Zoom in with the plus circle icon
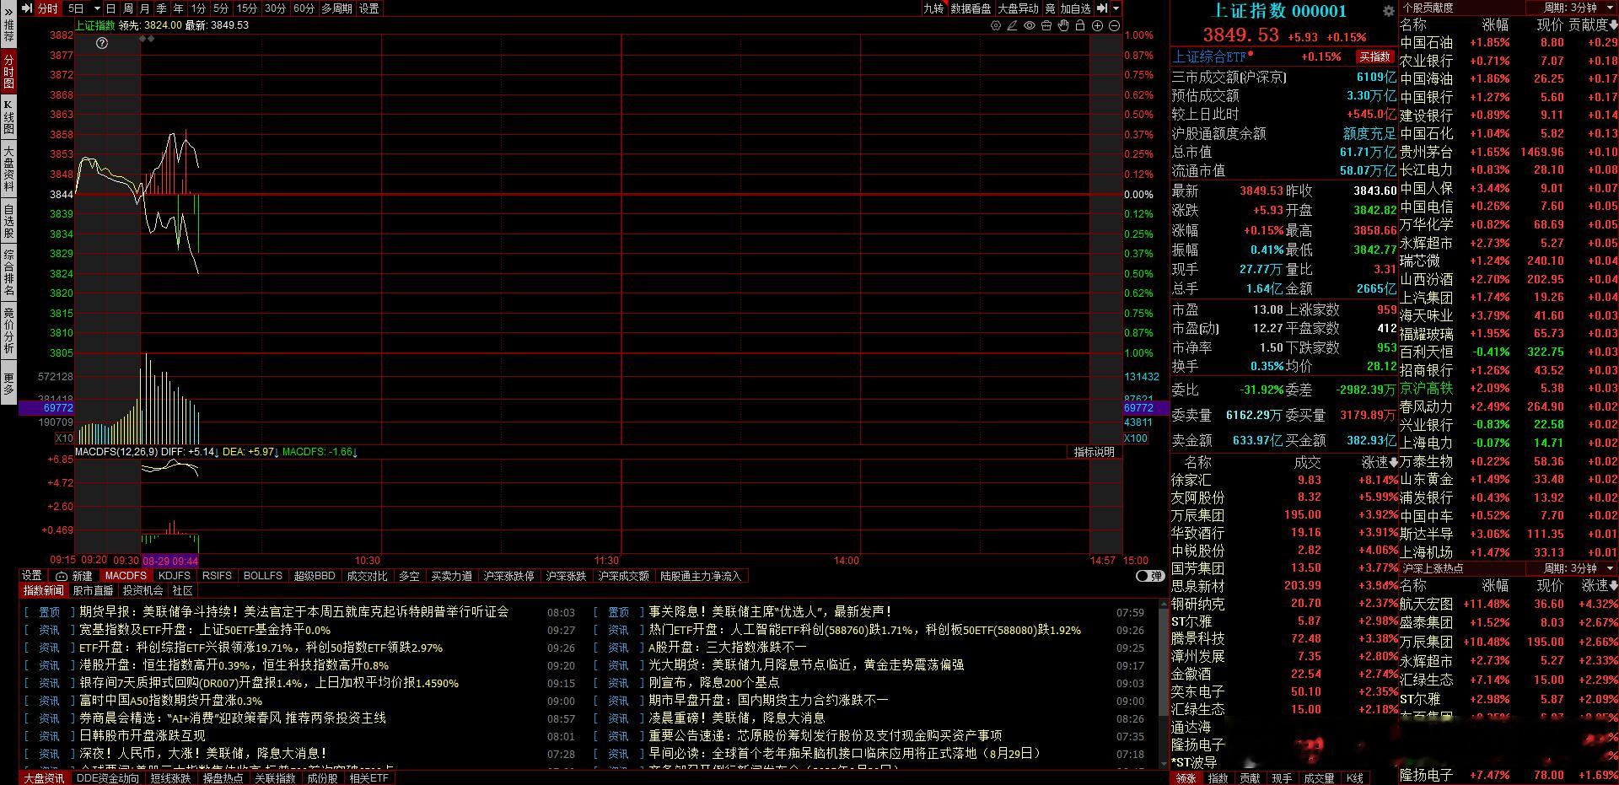 point(1098,26)
